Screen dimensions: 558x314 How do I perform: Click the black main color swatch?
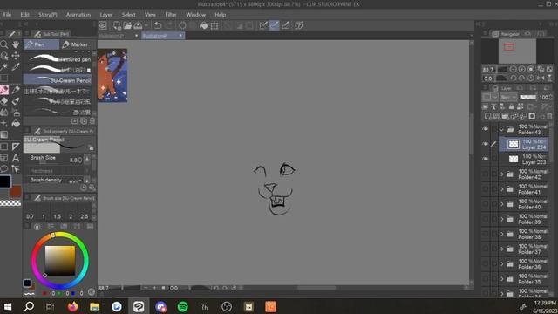(x=5, y=181)
